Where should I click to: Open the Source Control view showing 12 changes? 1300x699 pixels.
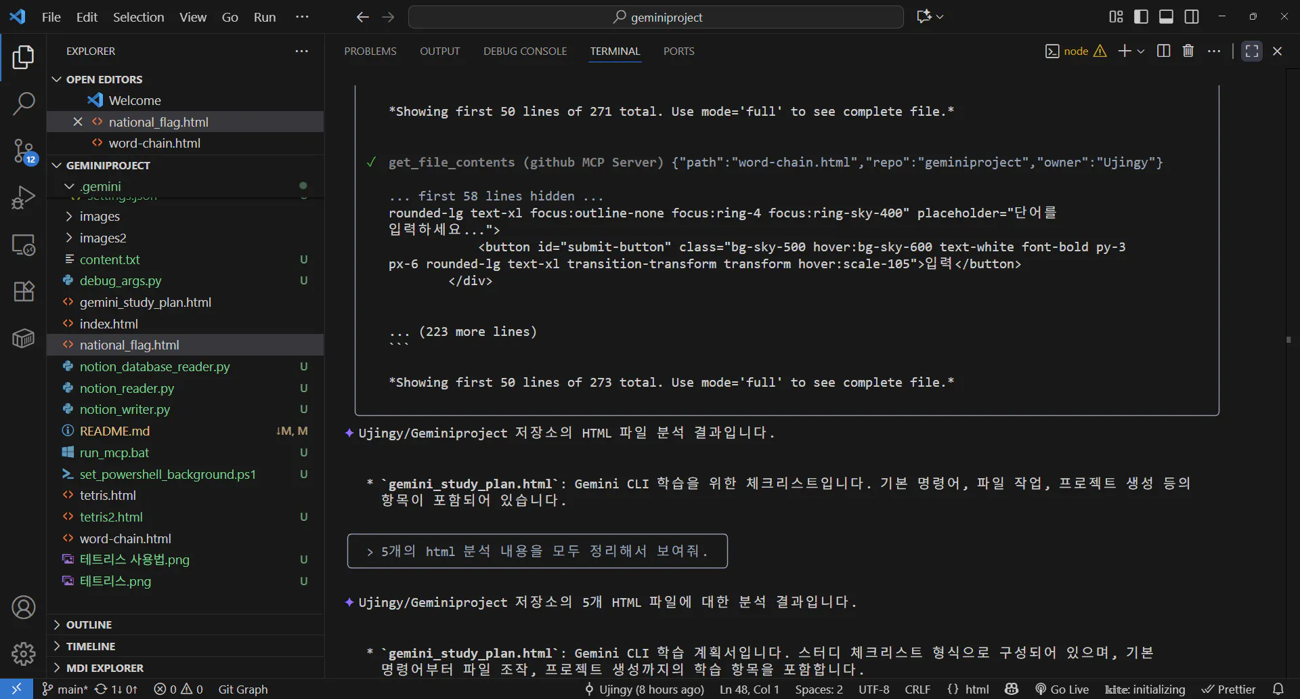(24, 150)
